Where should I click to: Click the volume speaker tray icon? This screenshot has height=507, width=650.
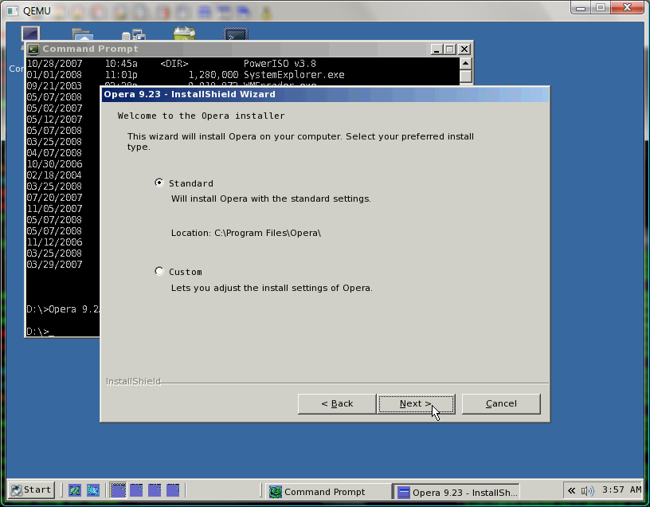point(588,490)
